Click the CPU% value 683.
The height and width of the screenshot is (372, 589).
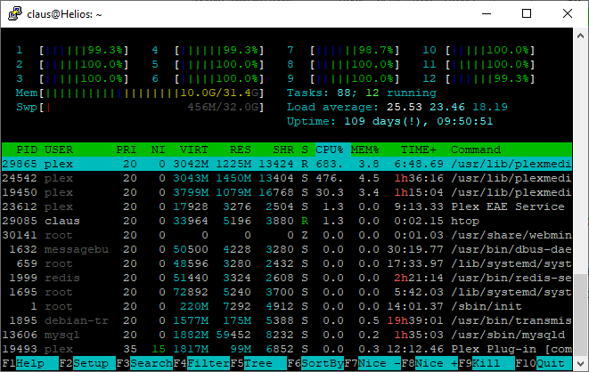330,164
